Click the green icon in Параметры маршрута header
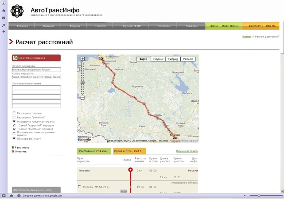Viewport: 284px width, 199px height. click(x=15, y=58)
